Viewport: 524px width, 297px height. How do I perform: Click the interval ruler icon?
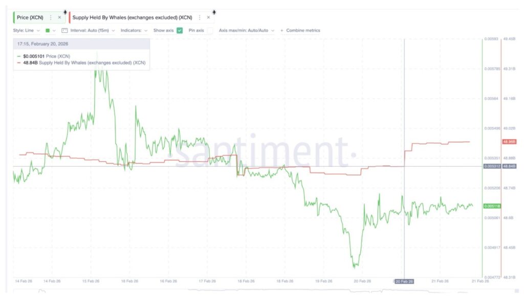click(64, 31)
